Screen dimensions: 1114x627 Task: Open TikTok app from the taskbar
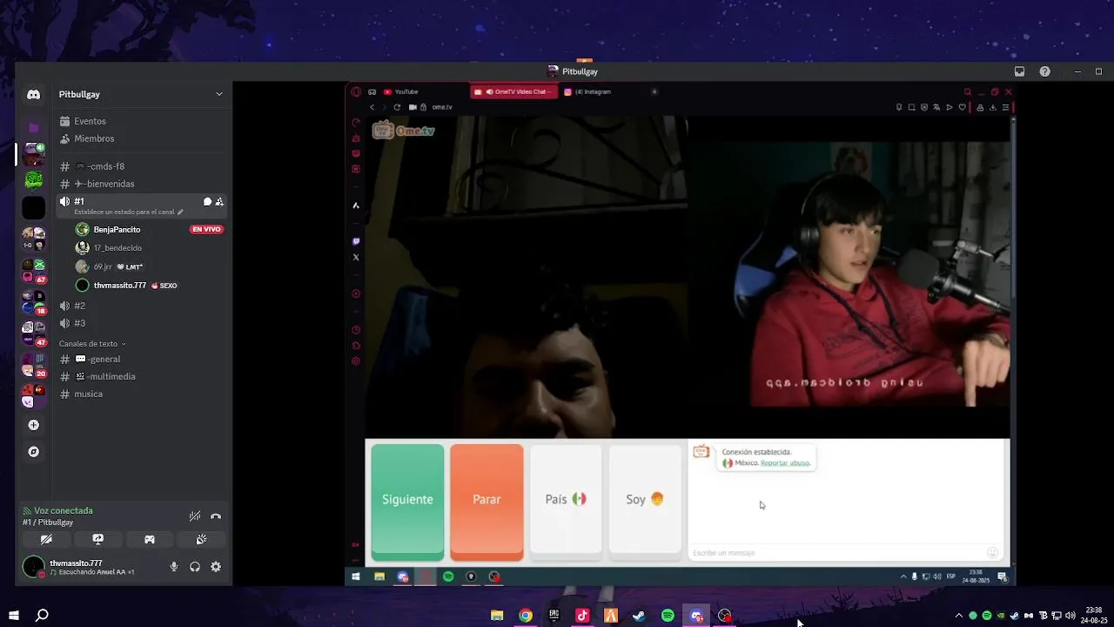click(x=582, y=616)
